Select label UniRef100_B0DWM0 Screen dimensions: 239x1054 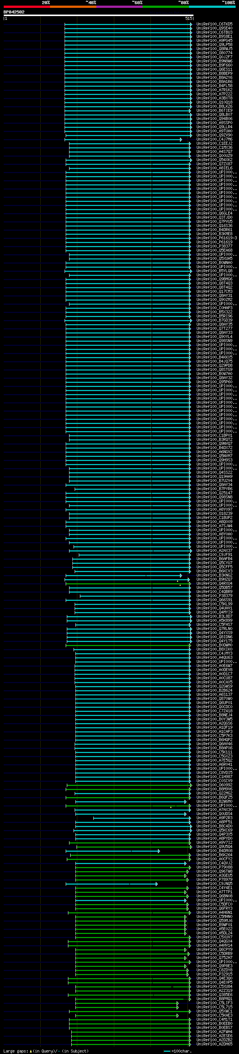tap(214, 645)
